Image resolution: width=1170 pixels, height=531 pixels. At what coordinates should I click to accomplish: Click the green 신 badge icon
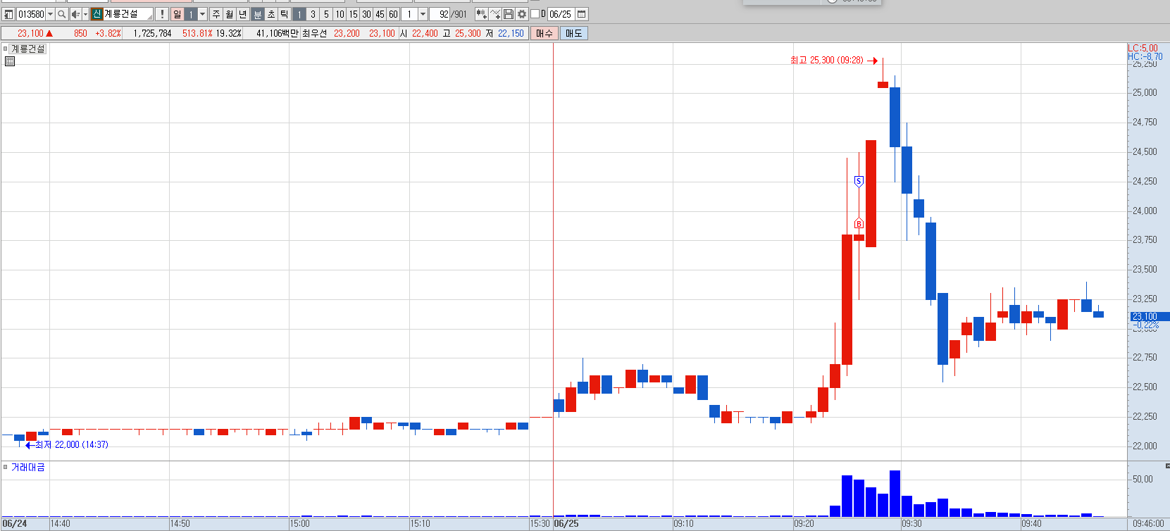pos(97,14)
